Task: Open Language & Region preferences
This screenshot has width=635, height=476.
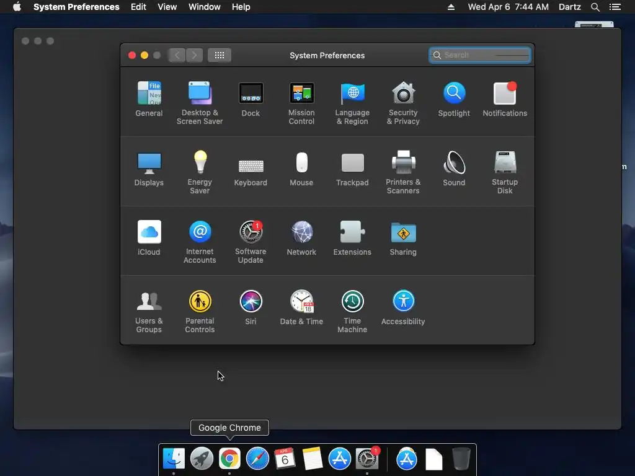Action: click(352, 104)
